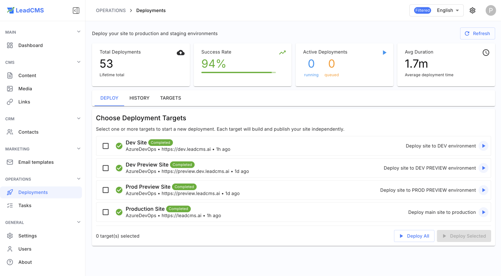Screen dimensions: 501x276
Task: Select the Prod Preview Site checkbox
Action: 106,190
